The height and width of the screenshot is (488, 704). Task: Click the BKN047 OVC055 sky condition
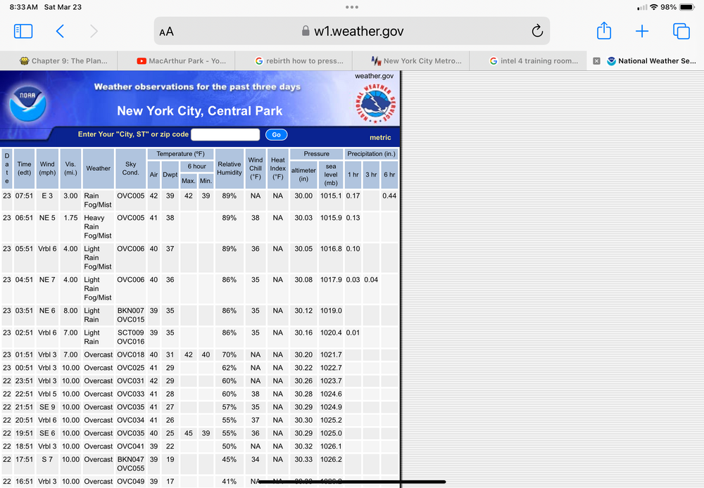(x=131, y=464)
